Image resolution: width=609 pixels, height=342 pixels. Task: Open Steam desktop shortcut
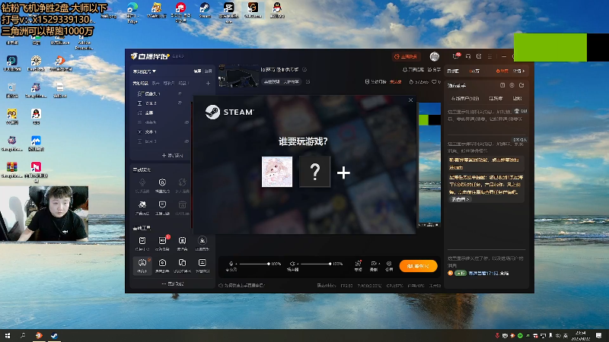(x=205, y=11)
